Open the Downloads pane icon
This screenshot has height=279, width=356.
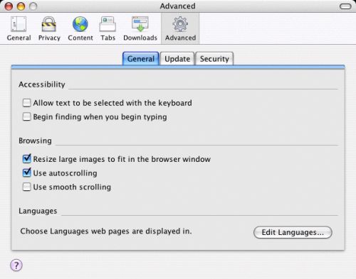(140, 24)
